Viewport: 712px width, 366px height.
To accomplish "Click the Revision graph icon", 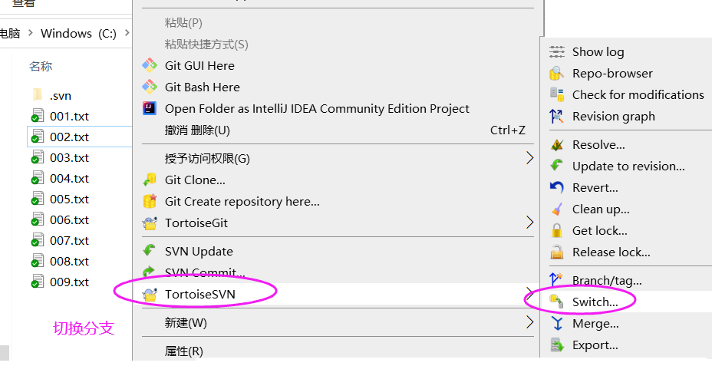I will coord(557,117).
